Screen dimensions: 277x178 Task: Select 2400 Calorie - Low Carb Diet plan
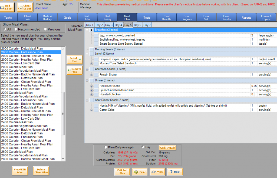21,118
